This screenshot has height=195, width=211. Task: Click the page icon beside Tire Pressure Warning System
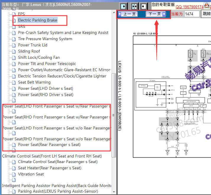[14, 39]
